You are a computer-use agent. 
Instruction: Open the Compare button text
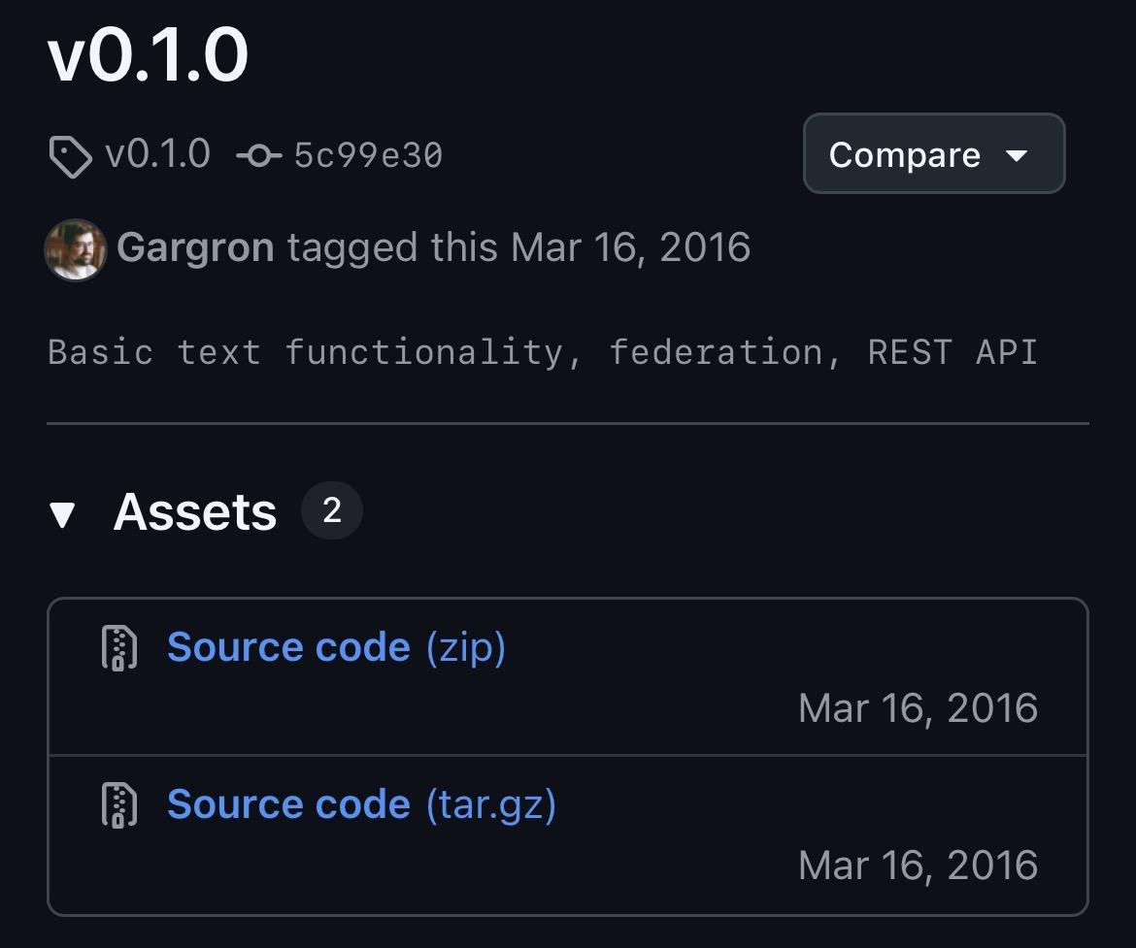(904, 155)
